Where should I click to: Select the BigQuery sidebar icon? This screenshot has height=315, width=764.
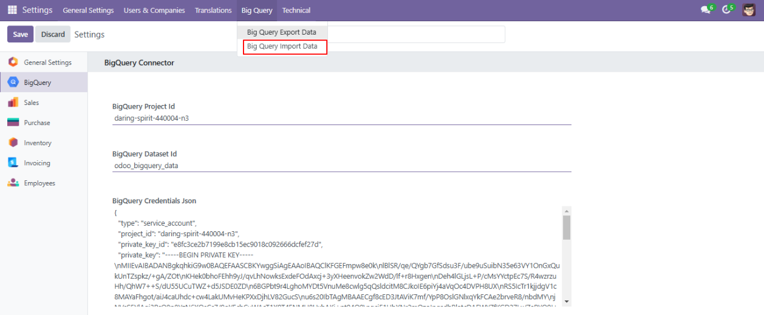pos(13,83)
